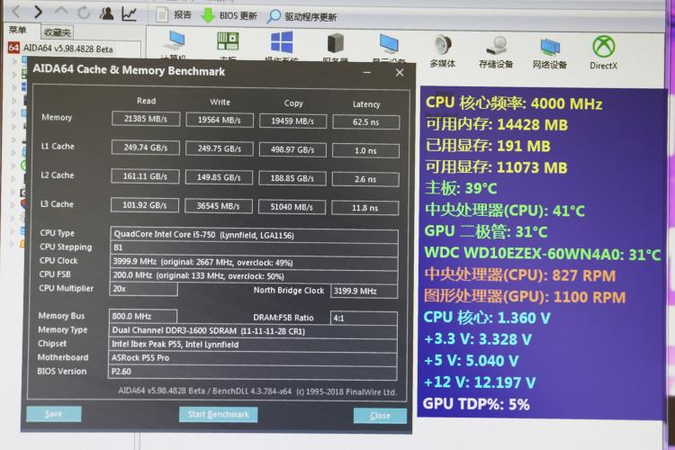
Task: Open the line chart toolbar icon
Action: tap(129, 14)
